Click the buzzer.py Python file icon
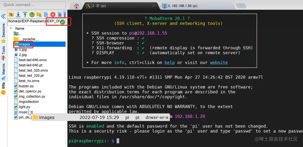This screenshot has height=147, width=303. point(16,86)
